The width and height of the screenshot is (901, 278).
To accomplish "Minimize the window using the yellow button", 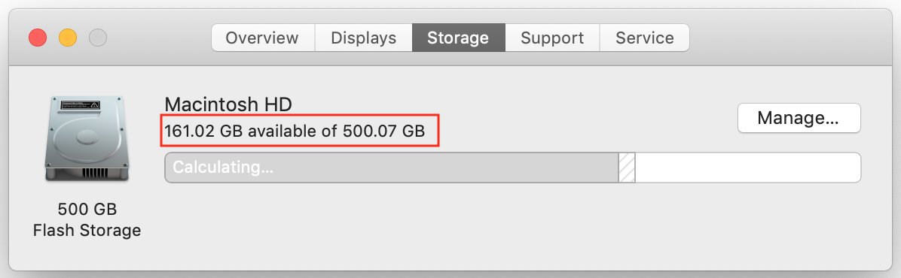I will coord(68,38).
